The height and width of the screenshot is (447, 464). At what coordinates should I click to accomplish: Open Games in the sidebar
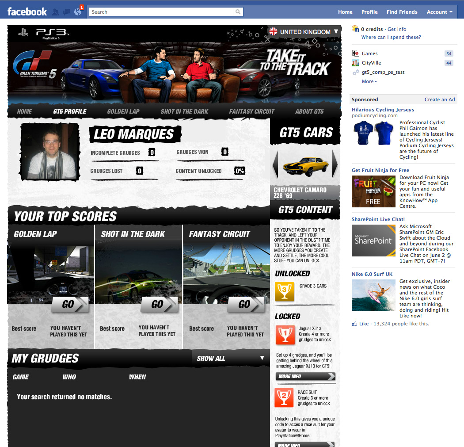tap(369, 53)
